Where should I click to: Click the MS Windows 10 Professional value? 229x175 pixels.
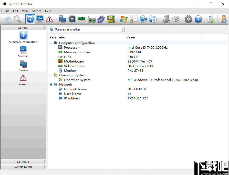pyautogui.click(x=163, y=80)
